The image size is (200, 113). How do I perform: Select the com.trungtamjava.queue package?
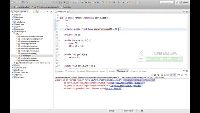pyautogui.click(x=30, y=51)
